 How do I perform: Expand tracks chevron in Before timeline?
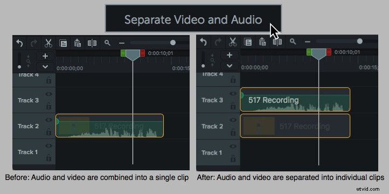45,67
